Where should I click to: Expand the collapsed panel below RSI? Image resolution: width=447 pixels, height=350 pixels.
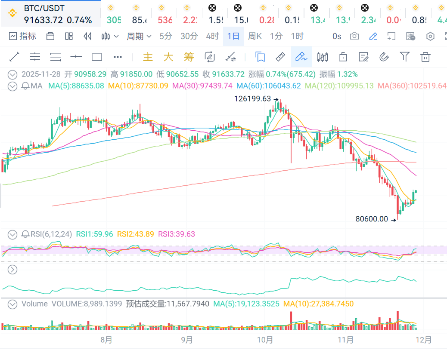click(x=13, y=270)
